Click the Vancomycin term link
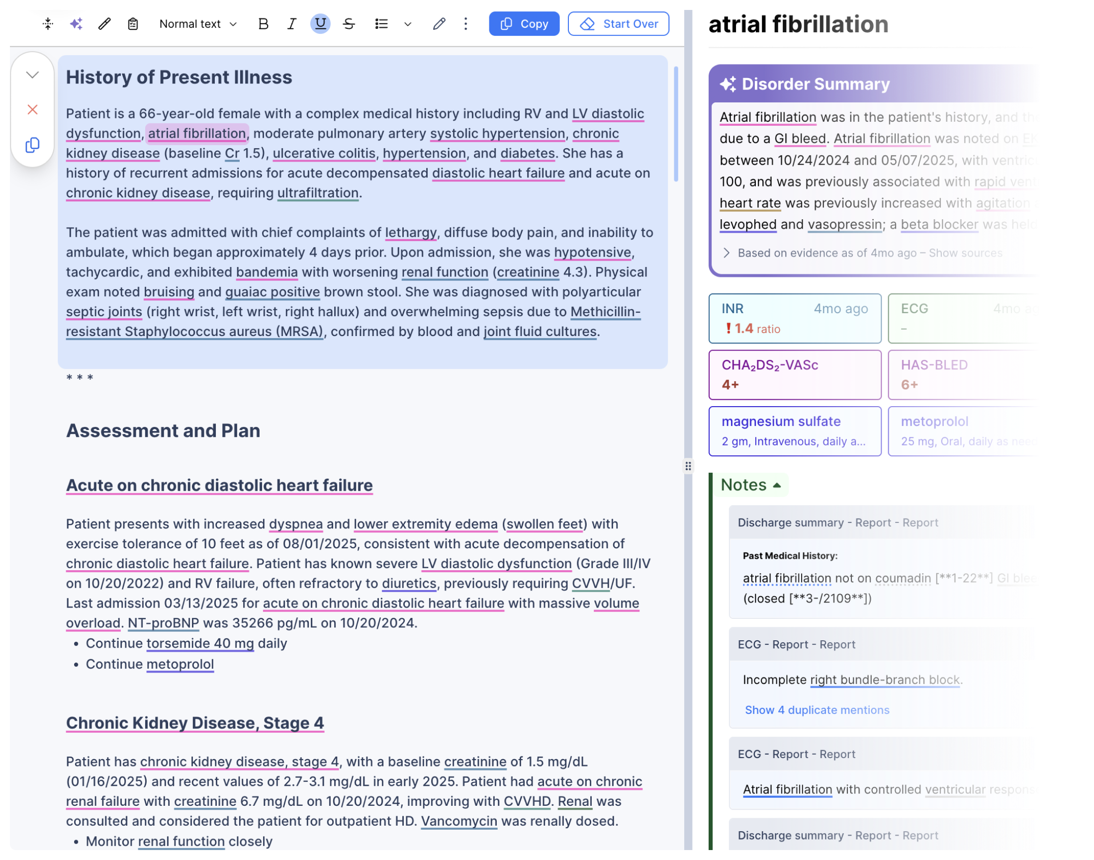The height and width of the screenshot is (860, 1094). 459,821
